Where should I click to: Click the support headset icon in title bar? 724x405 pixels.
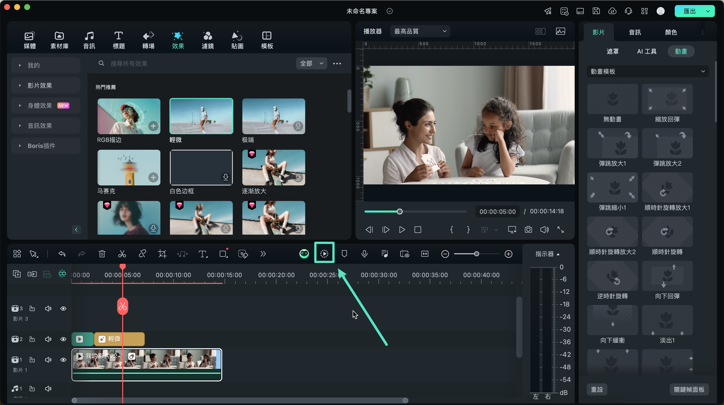point(628,11)
